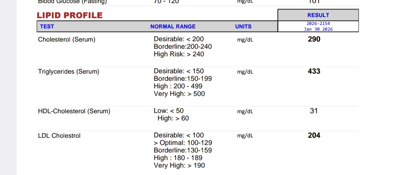The image size is (408, 175).
Task: Select the HDL-Cholesterol (Serum) test name
Action: pyautogui.click(x=74, y=111)
